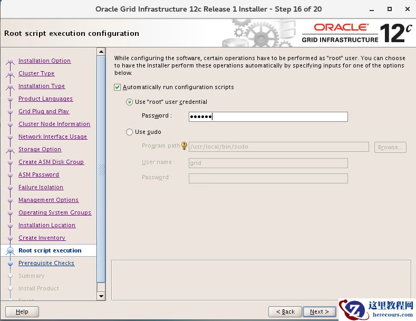Click the empty message panel at bottom
The image size is (416, 321).
(261, 280)
